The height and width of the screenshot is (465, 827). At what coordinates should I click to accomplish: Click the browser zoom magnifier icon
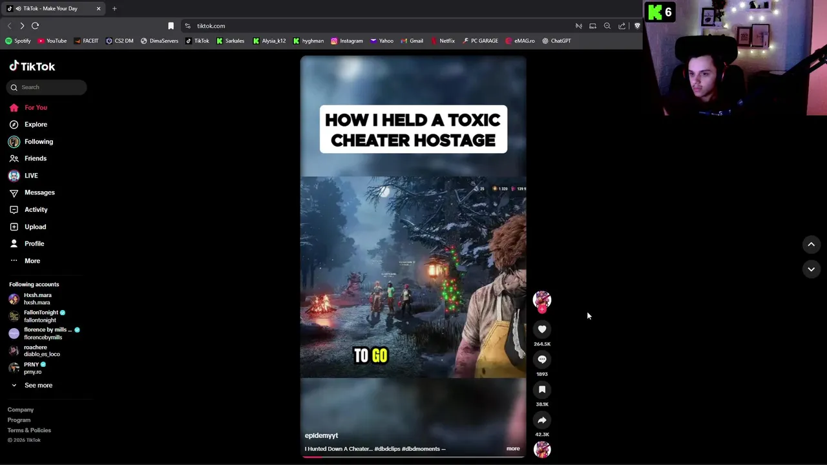[607, 26]
